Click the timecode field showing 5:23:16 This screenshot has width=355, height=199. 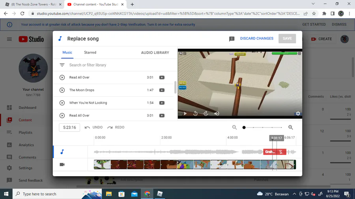(x=69, y=127)
